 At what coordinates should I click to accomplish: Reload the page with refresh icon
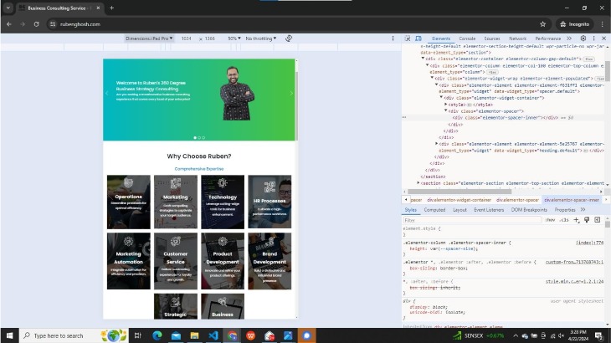36,24
